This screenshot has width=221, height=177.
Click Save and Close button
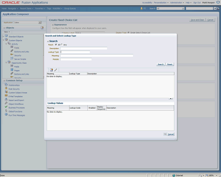[197, 20]
